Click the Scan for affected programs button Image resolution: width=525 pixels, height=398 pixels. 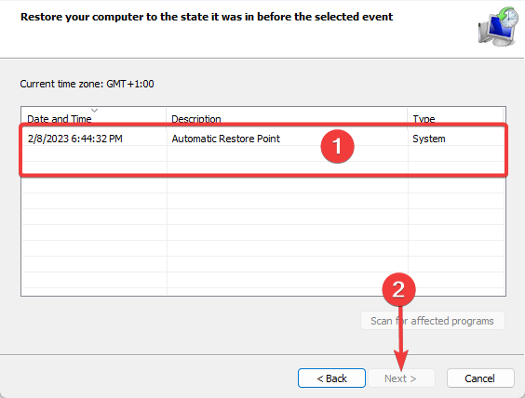point(432,321)
